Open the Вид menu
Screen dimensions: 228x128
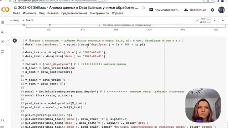(x=42, y=13)
